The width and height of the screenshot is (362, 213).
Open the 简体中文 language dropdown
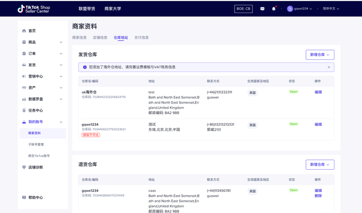[x=331, y=9]
